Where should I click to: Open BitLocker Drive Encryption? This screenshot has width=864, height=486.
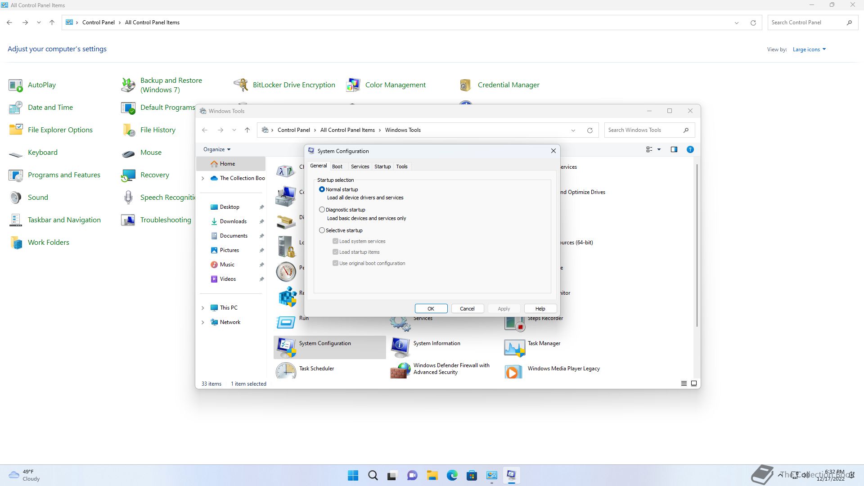coord(284,85)
